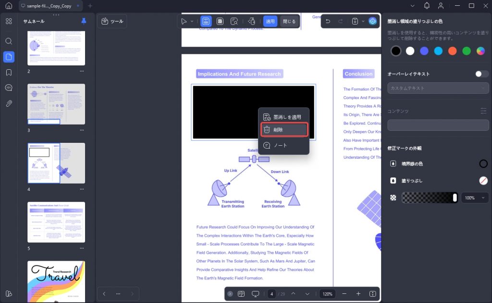Click the redaction properties tool icon
Image resolution: width=492 pixels, height=303 pixels.
tap(252, 21)
